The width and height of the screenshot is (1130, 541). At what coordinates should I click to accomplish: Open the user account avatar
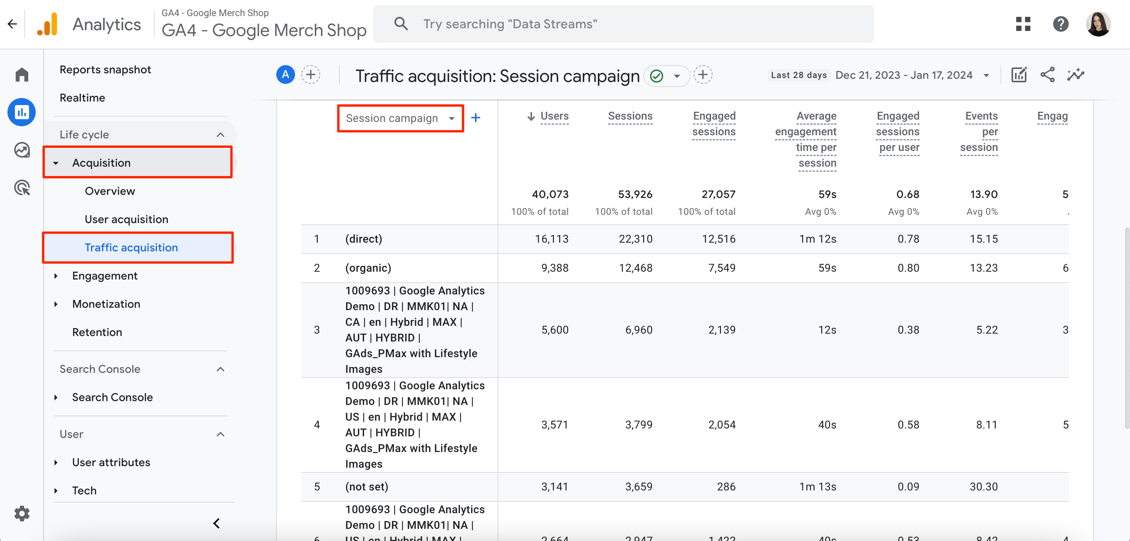pyautogui.click(x=1099, y=24)
